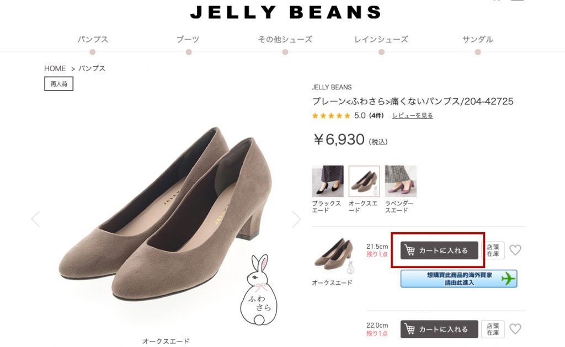This screenshot has height=347, width=565.
Task: Open the overseas buyers airplane banner
Action: (459, 279)
